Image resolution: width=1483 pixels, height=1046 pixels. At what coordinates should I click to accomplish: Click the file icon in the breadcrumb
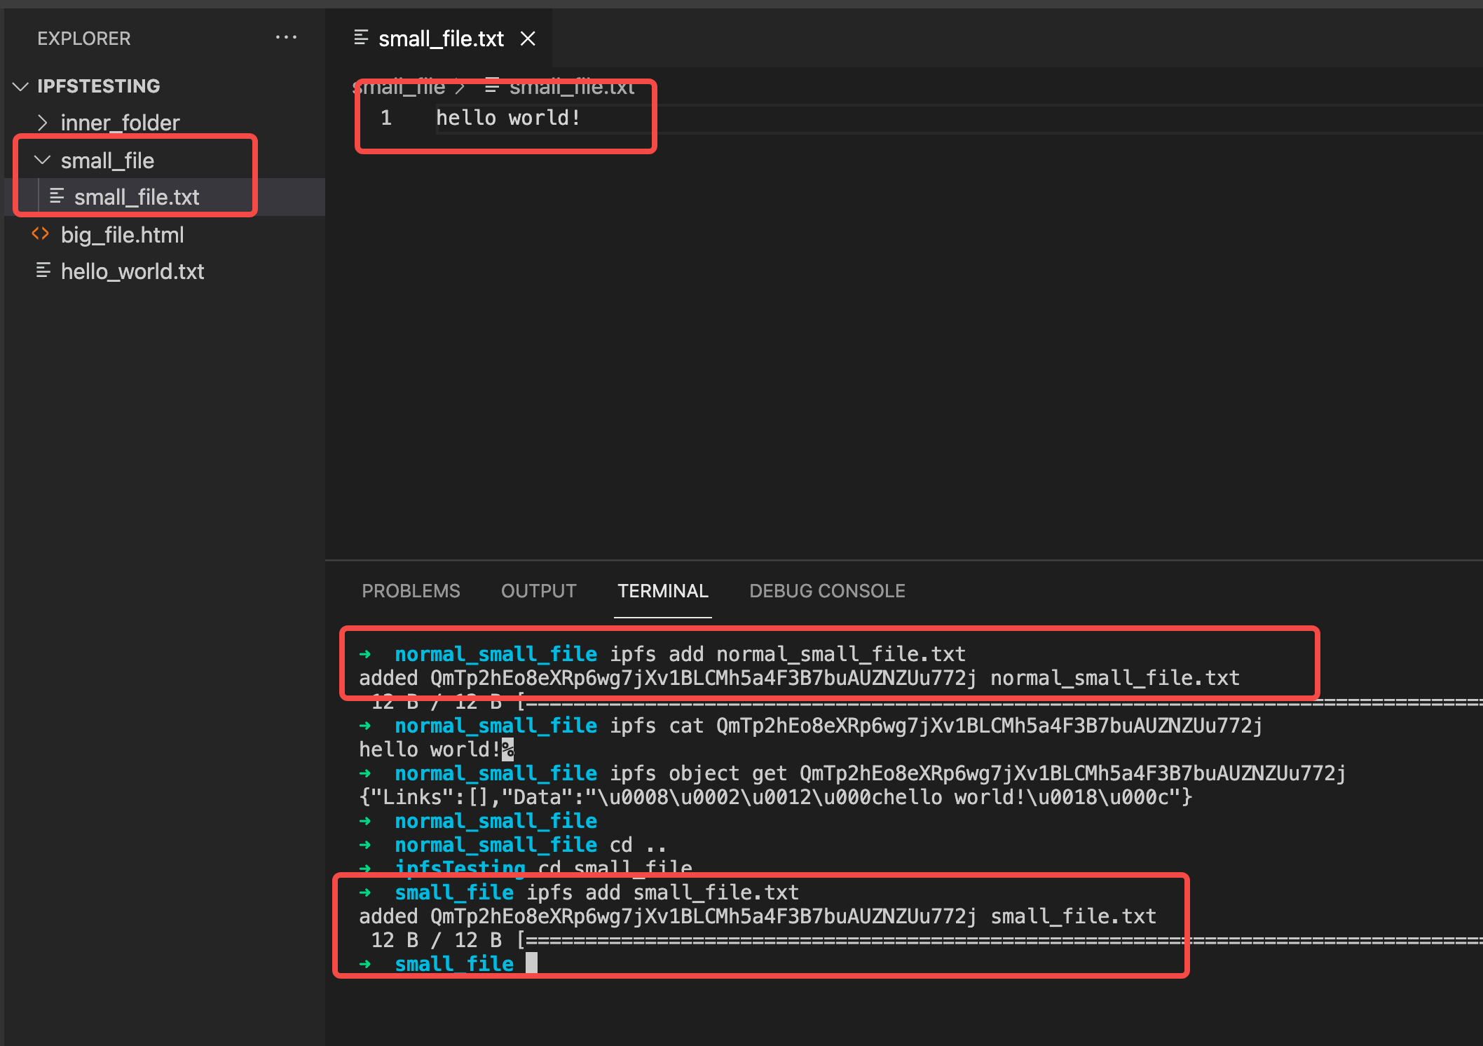tap(492, 88)
